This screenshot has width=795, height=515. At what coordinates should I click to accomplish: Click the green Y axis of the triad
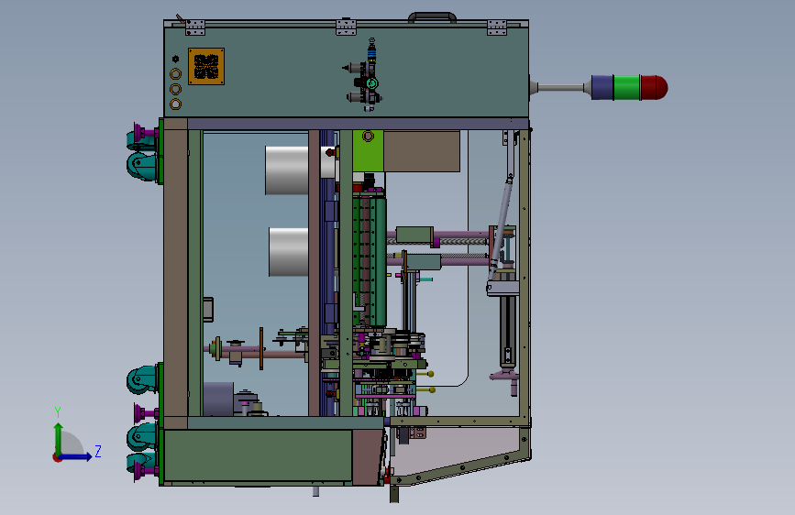coord(59,440)
